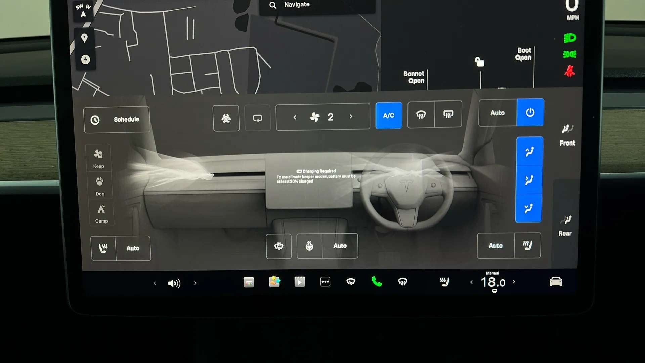
Task: Toggle foot-level airflow vent
Action: tap(528, 208)
